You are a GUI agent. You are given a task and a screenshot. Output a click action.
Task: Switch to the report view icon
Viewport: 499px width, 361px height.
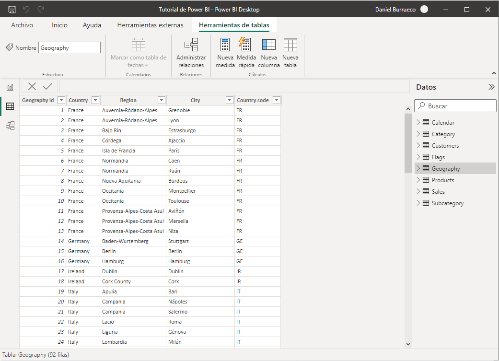tap(10, 87)
